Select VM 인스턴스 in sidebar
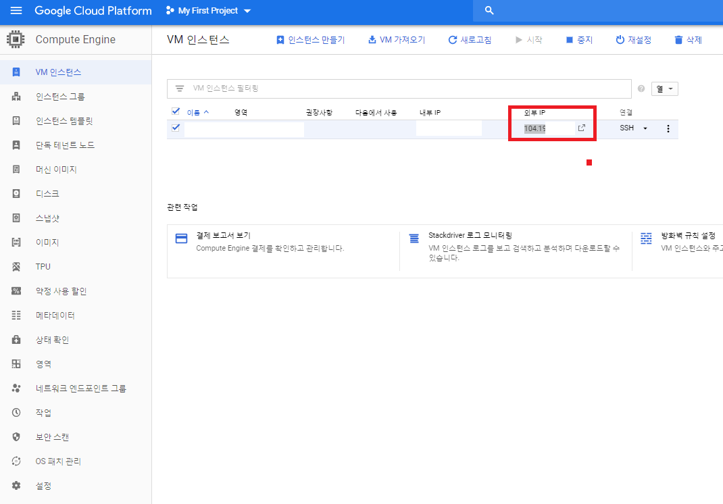Image resolution: width=723 pixels, height=504 pixels. tap(76, 72)
